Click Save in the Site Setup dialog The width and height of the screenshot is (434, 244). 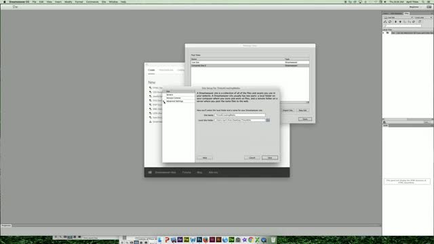[x=270, y=158]
